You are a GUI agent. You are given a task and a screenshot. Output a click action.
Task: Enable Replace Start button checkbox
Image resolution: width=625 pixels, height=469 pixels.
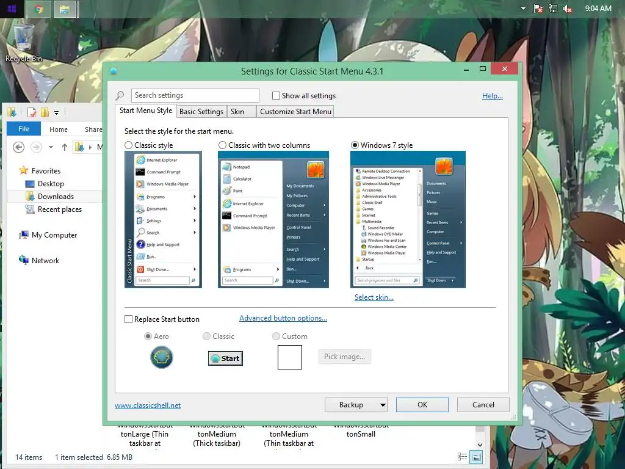(128, 319)
